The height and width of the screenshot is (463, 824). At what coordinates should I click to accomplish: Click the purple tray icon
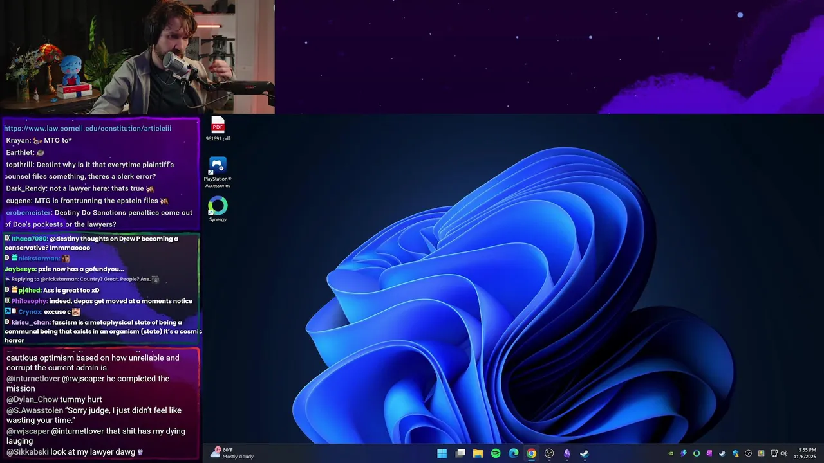coord(709,453)
